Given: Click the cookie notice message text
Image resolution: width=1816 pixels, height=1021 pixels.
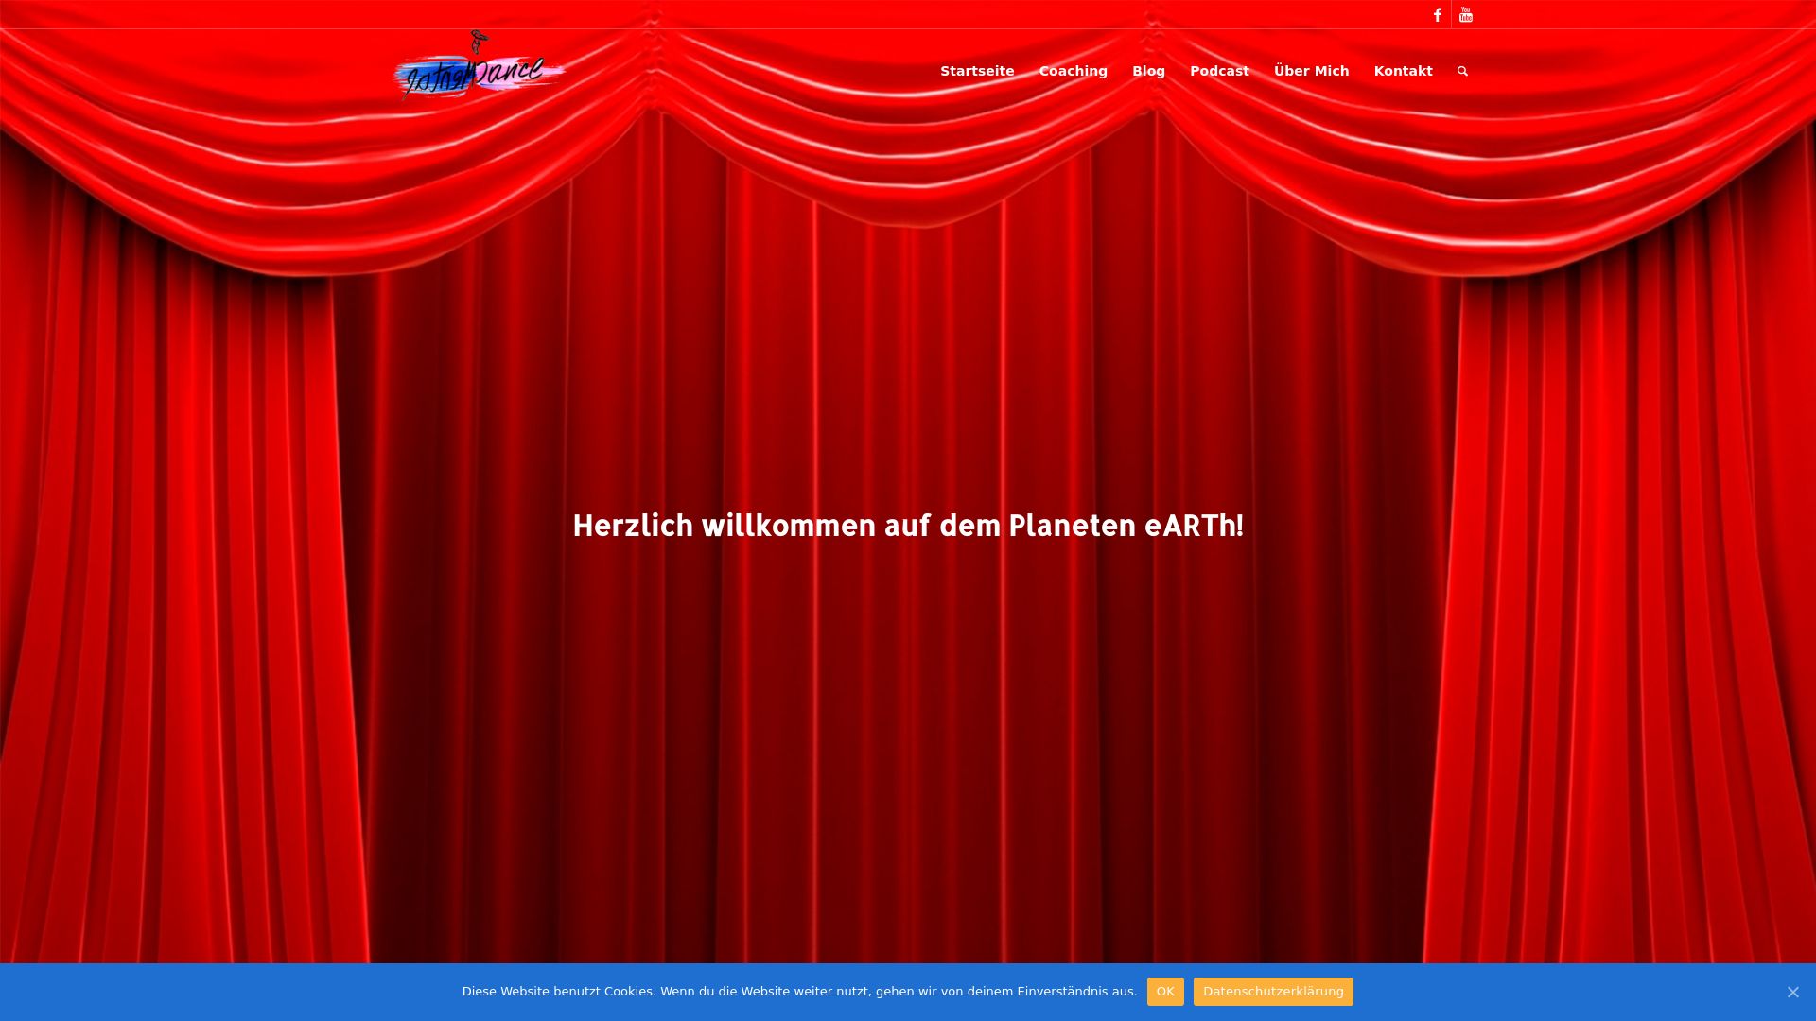Looking at the screenshot, I should [799, 992].
